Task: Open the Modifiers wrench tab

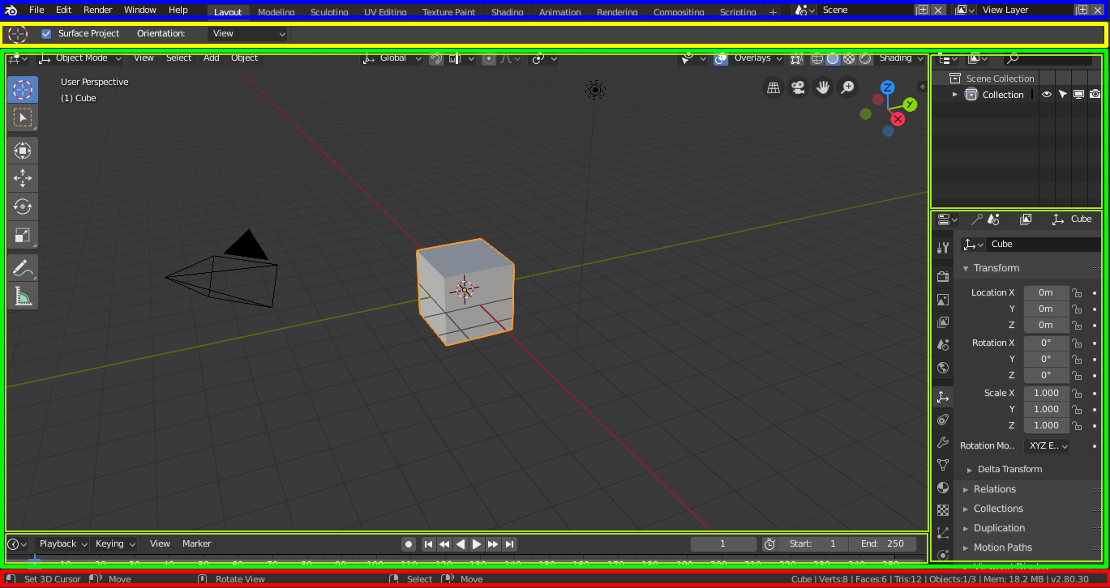Action: coord(942,442)
